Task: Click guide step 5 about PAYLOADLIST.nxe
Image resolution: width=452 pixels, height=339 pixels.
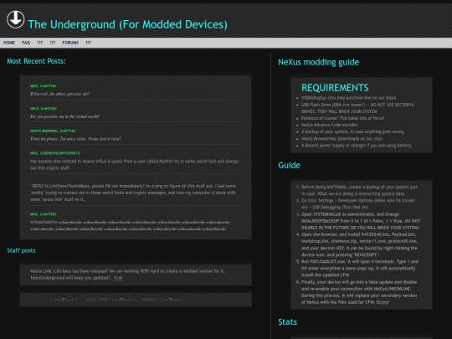Action: point(360,268)
